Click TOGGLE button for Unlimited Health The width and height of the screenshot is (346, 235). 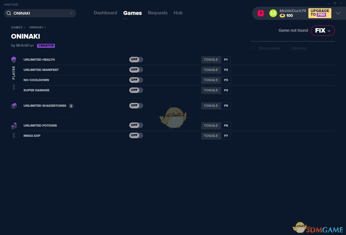[x=211, y=60]
